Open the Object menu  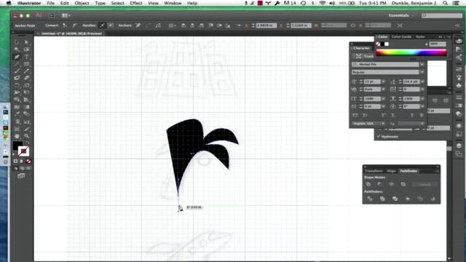pyautogui.click(x=82, y=3)
